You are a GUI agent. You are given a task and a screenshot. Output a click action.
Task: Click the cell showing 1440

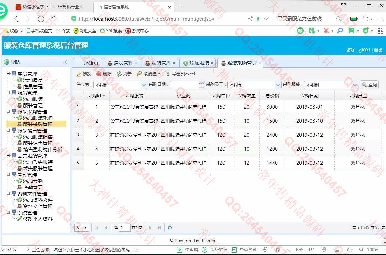click(272, 163)
